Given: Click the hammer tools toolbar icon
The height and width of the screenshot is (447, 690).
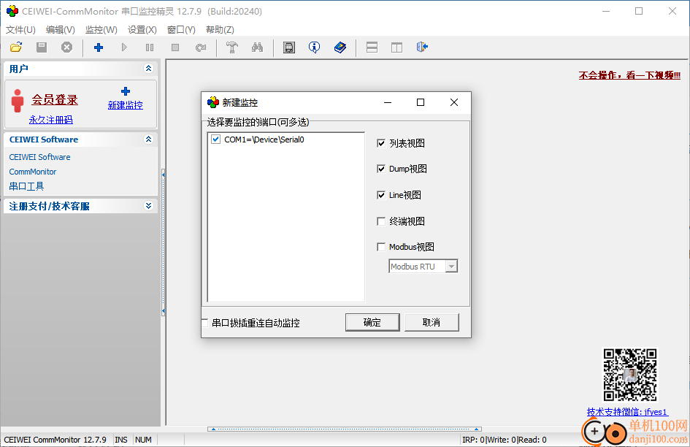Looking at the screenshot, I should (x=232, y=47).
